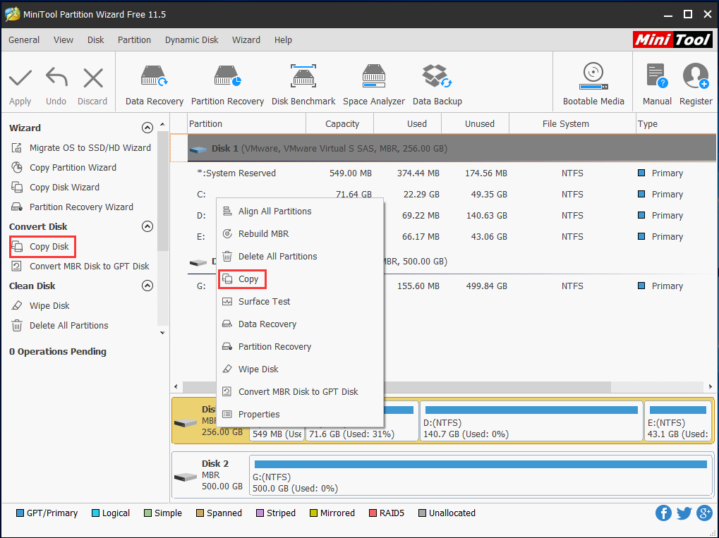
Task: Start the Copy Disk Wizard
Action: point(71,187)
